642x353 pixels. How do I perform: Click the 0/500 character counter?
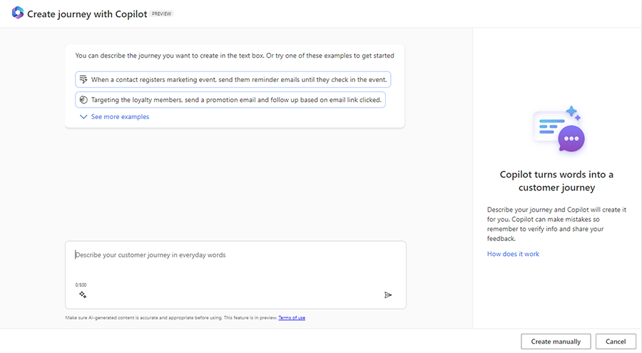pyautogui.click(x=81, y=285)
